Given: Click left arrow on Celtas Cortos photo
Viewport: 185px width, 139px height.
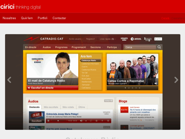Looking at the screenshot, I should [x=109, y=72].
